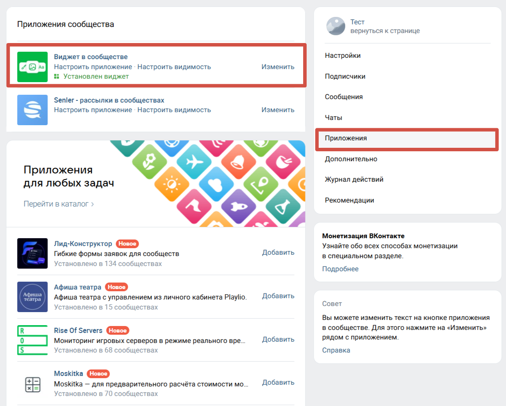Open Подробнее under Монетизация ВКонтакте
The image size is (506, 406).
(340, 269)
